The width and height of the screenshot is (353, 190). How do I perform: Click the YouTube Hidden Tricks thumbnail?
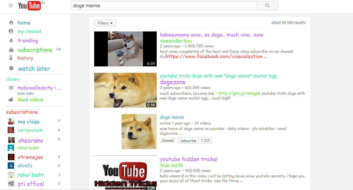click(125, 173)
